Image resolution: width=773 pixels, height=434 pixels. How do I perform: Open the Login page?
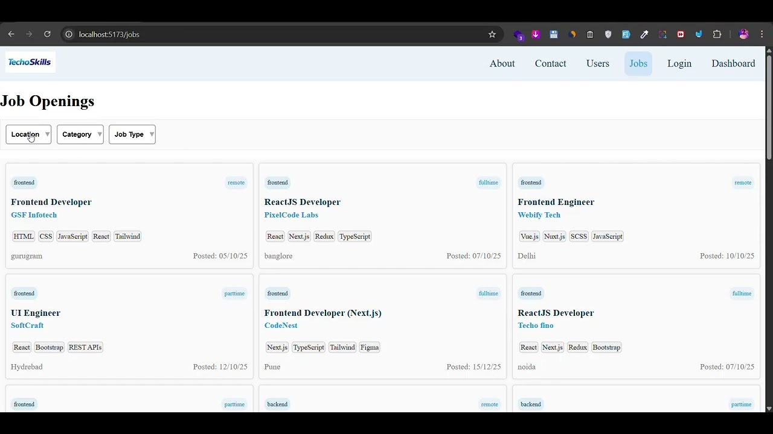tap(679, 63)
